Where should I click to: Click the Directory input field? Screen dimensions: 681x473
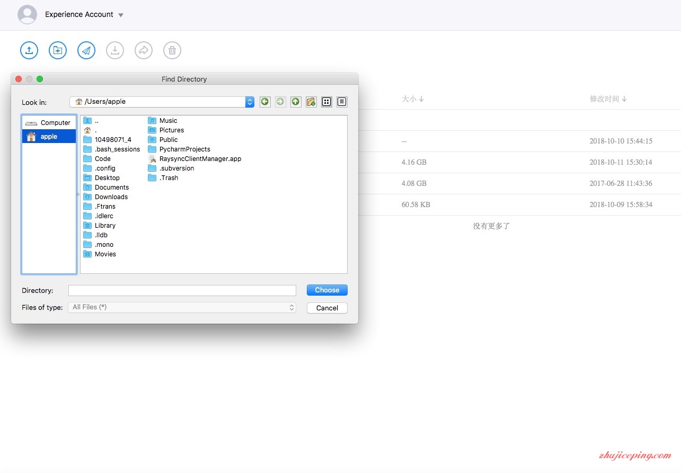coord(182,290)
